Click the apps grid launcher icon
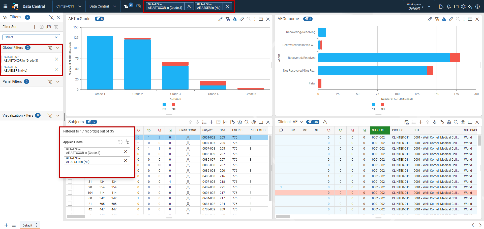Viewport: 484px width, 229px height. tap(5, 6)
